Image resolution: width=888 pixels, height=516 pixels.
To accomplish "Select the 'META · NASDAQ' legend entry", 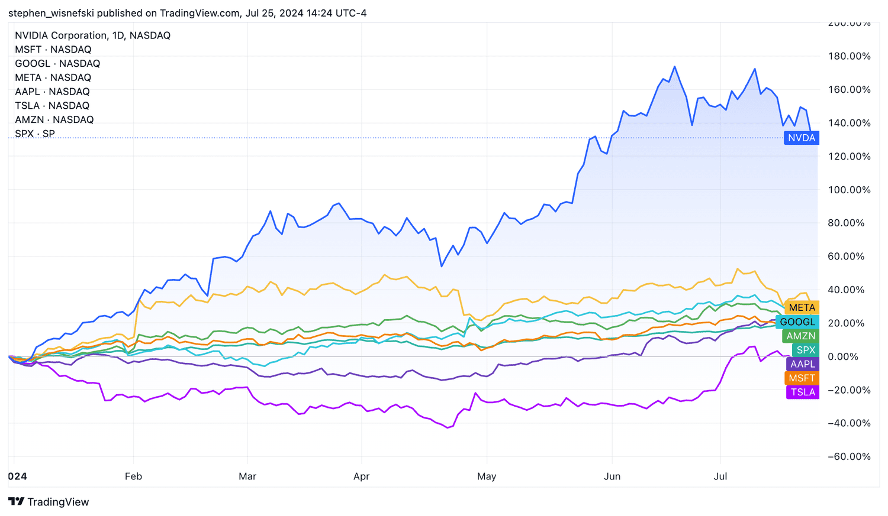I will click(53, 77).
